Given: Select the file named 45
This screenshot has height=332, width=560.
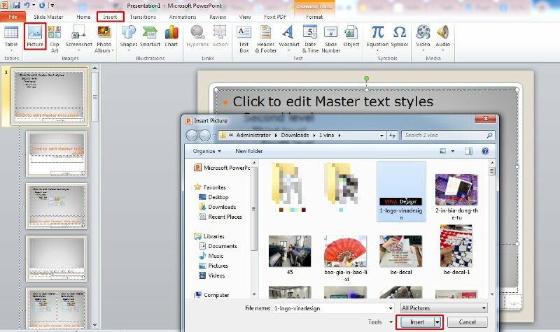Looking at the screenshot, I should 290,254.
